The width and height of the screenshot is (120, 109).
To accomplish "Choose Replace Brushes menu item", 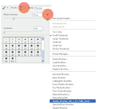I will pos(61,69).
